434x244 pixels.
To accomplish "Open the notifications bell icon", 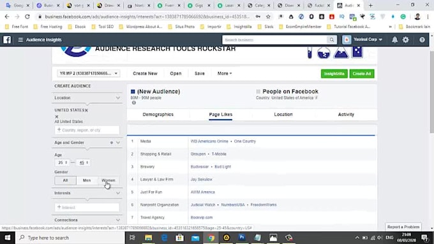I will pyautogui.click(x=394, y=39).
